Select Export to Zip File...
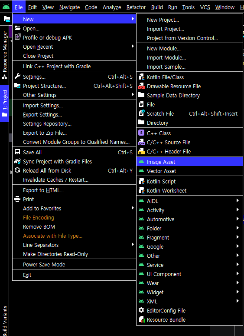This screenshot has height=336, width=244. pos(75,133)
